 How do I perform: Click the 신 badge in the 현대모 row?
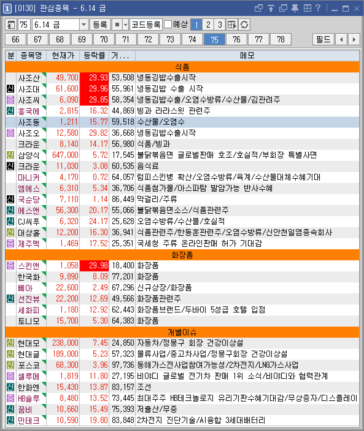tap(10, 343)
